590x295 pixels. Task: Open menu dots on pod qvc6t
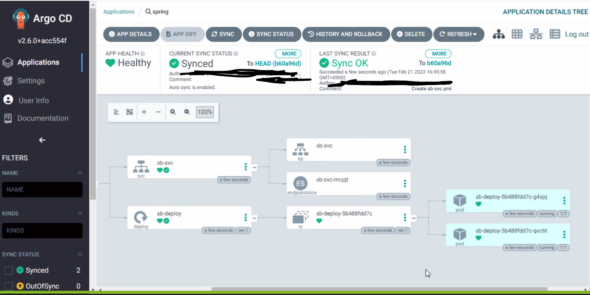point(564,234)
